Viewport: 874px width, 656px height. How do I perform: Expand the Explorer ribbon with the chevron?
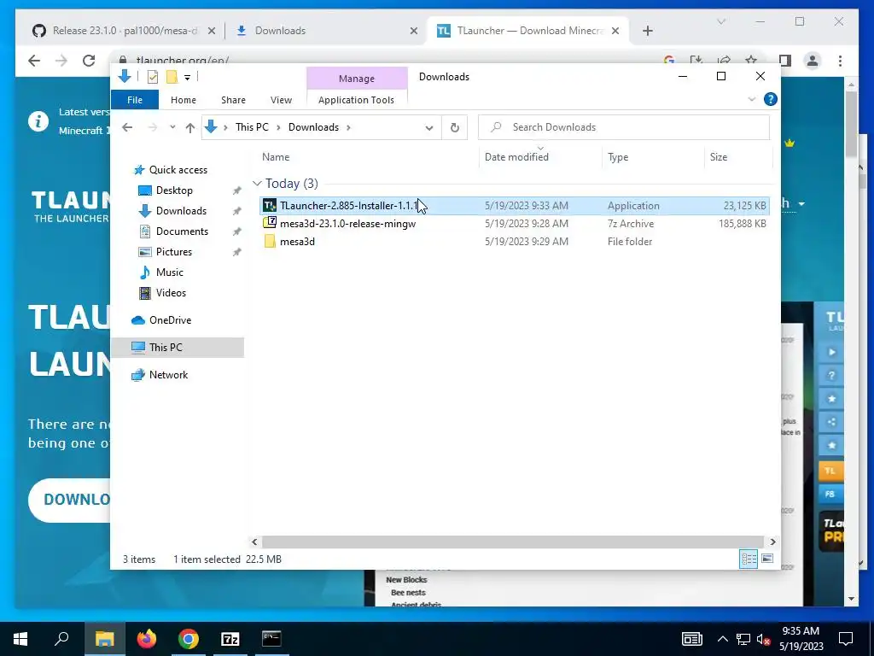tap(751, 99)
